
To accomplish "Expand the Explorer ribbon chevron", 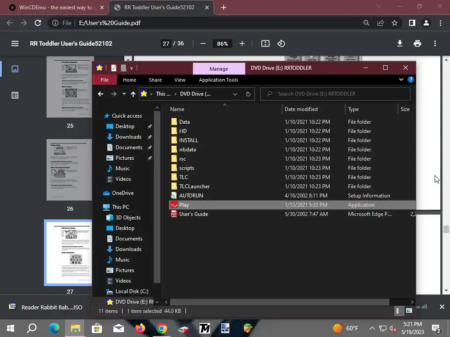I will [x=401, y=80].
